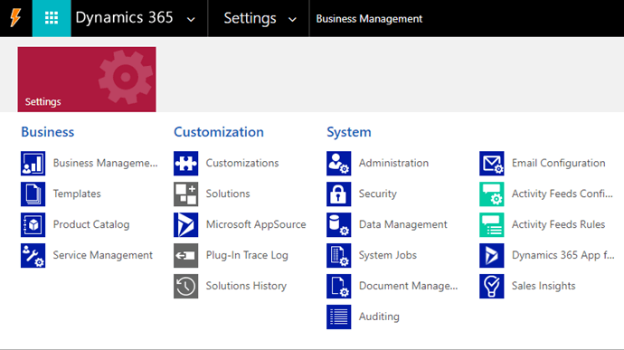Click the Customizations puzzle piece icon
624x350 pixels.
tap(186, 164)
